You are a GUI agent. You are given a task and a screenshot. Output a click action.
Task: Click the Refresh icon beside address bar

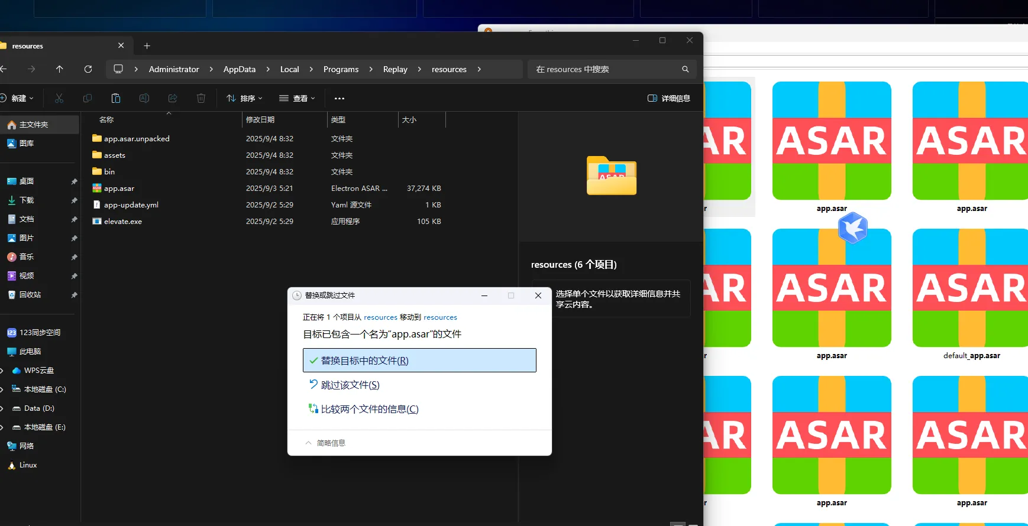88,69
